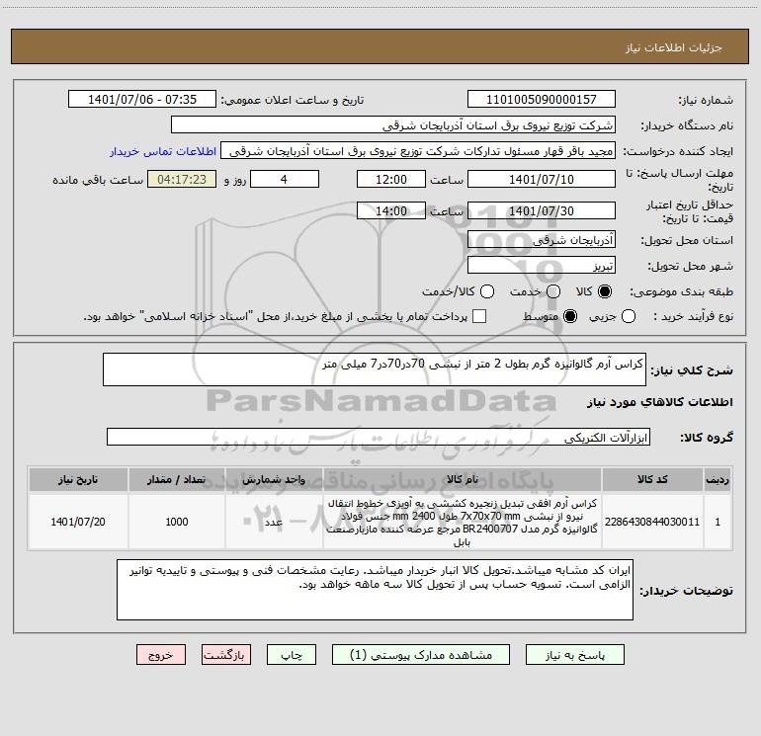761x736 pixels.
Task: Select the متوسط purchase type radio
Action: point(570,316)
